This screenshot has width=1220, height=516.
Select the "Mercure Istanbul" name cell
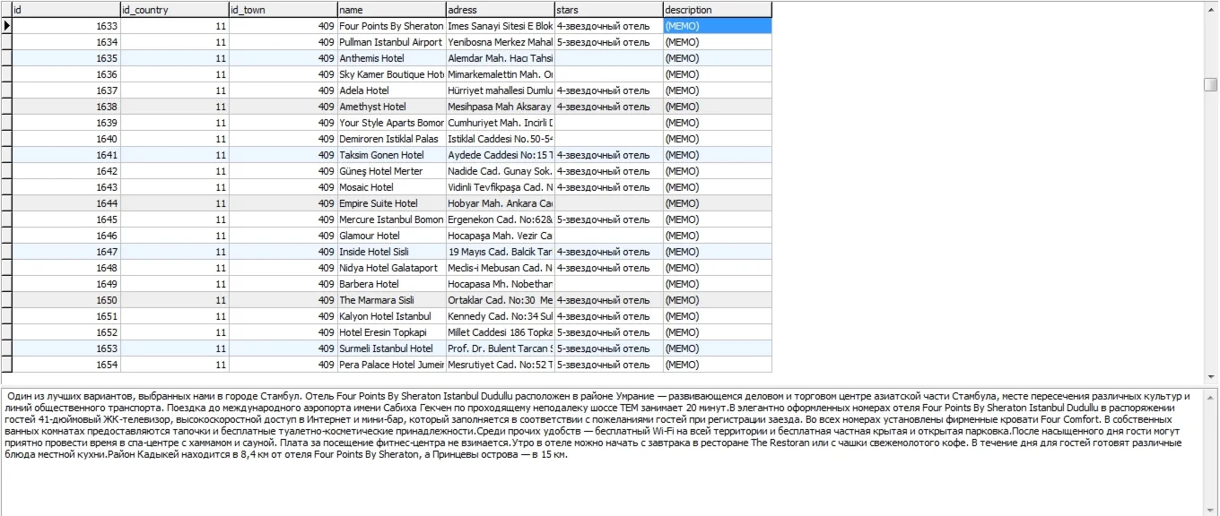(391, 219)
